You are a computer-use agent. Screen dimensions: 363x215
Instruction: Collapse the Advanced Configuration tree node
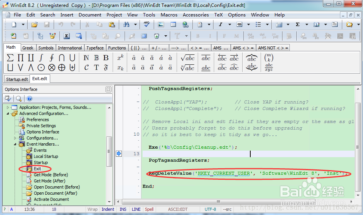pyautogui.click(x=8, y=113)
